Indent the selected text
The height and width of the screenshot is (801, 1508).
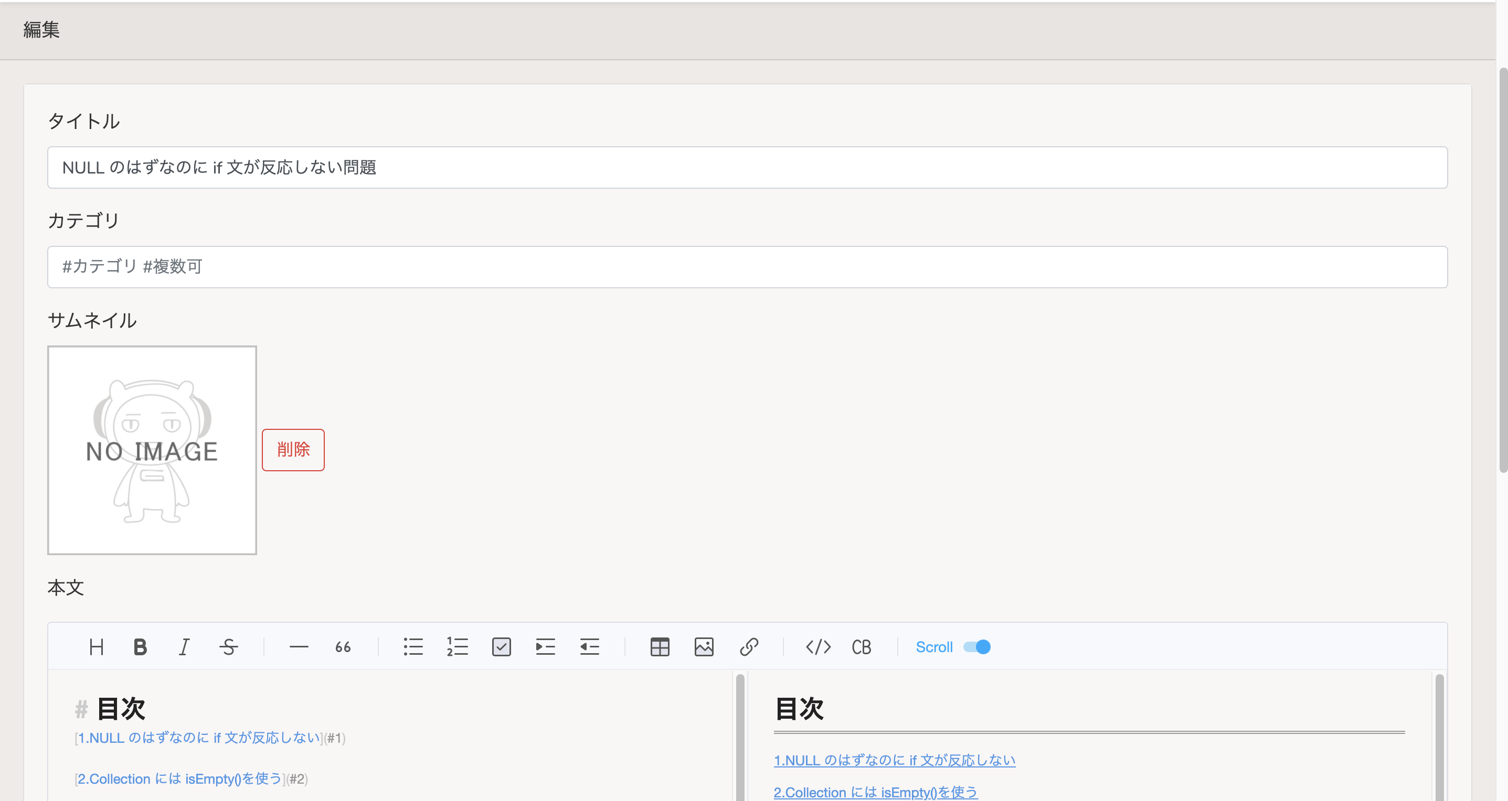tap(545, 647)
